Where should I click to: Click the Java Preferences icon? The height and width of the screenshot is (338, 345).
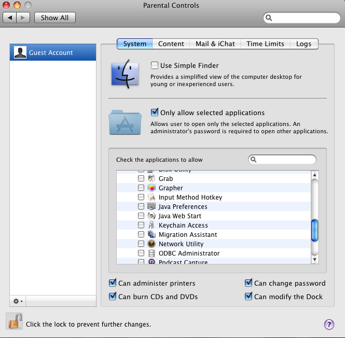coord(151,206)
